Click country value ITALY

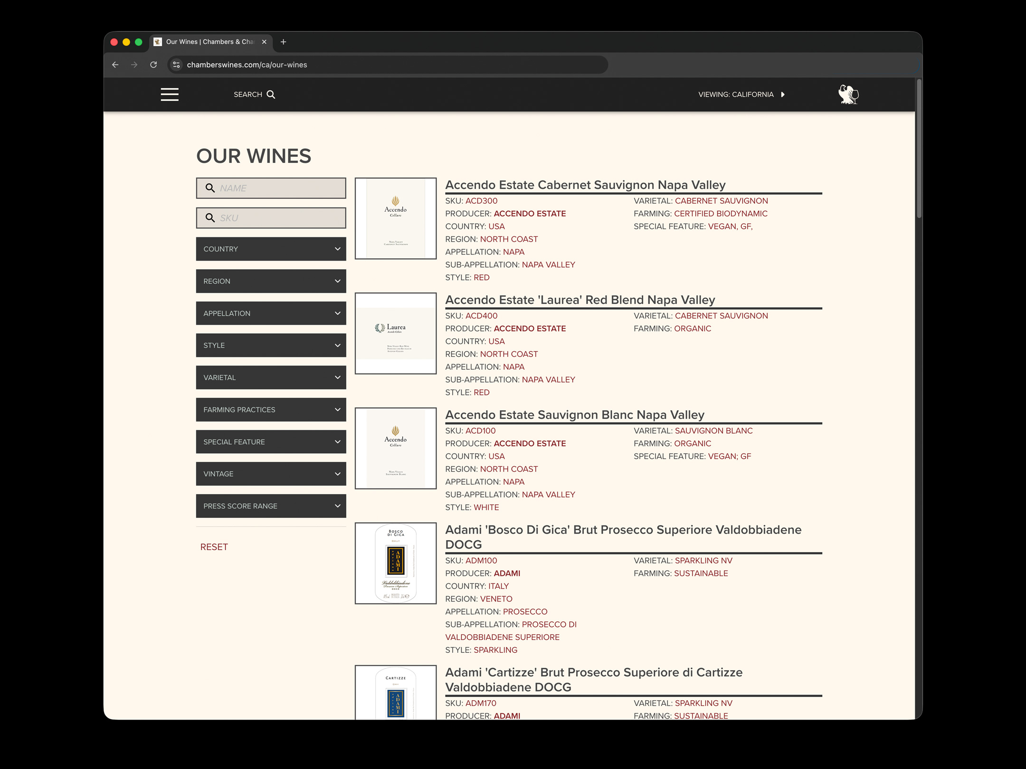[498, 586]
